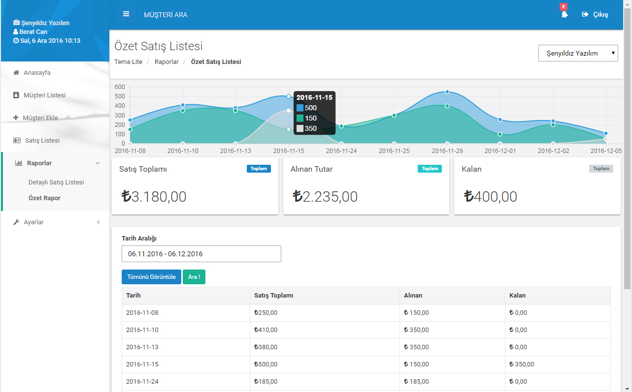
Task: Click the Ayarlar wrench icon
Action: coord(16,222)
